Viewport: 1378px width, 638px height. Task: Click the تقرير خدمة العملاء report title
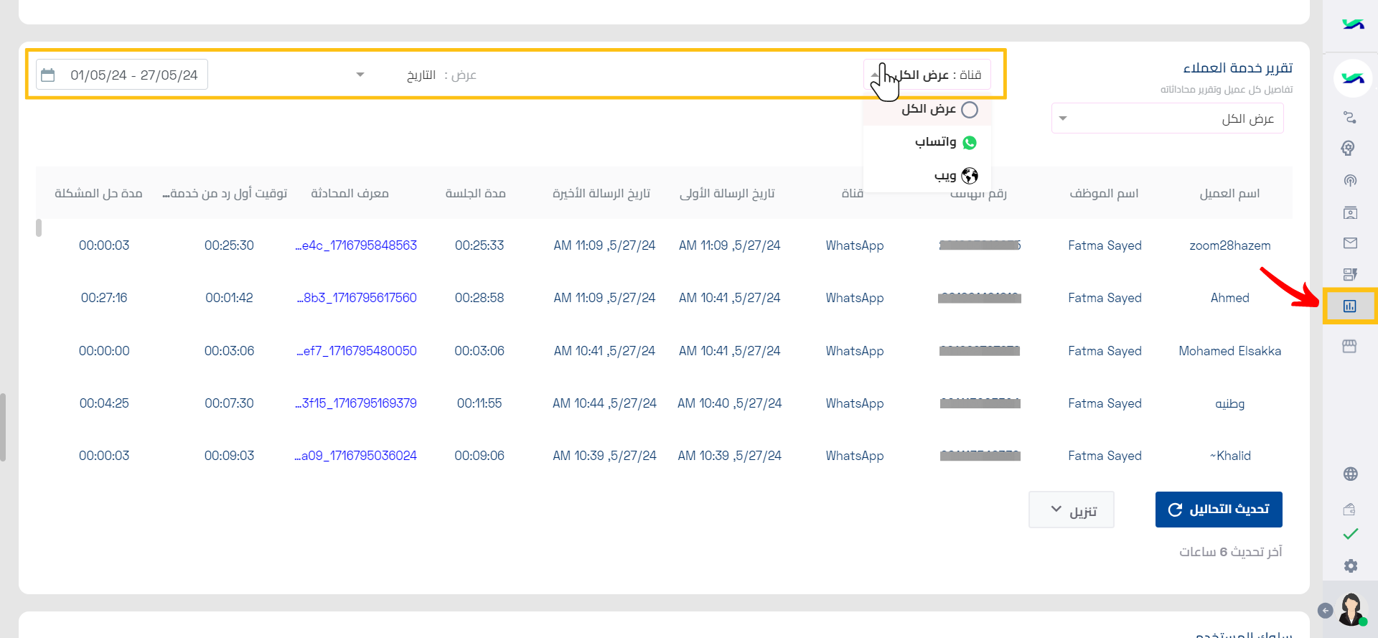tap(1238, 67)
